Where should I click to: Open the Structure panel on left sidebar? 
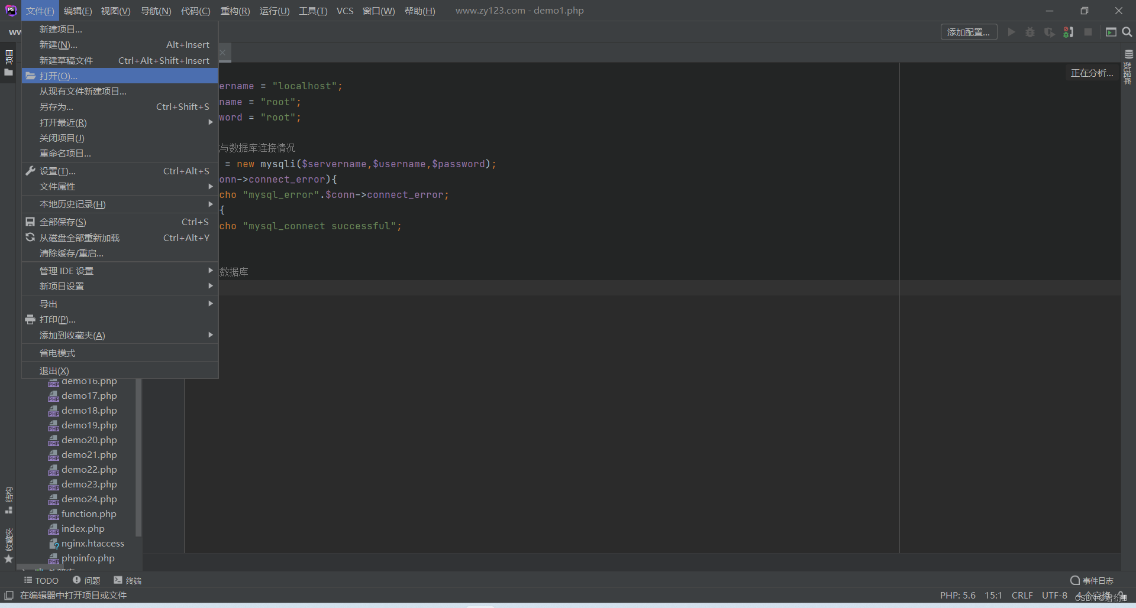click(8, 500)
